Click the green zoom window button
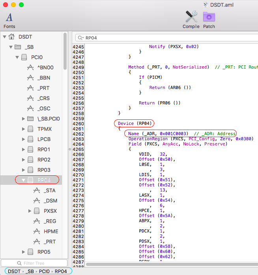Viewport: 258px width, 275px height. point(21,5)
